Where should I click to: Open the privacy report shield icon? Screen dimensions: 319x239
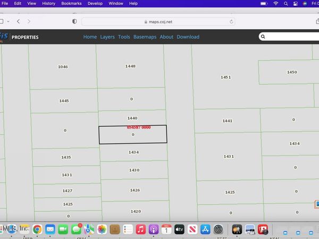pos(74,21)
